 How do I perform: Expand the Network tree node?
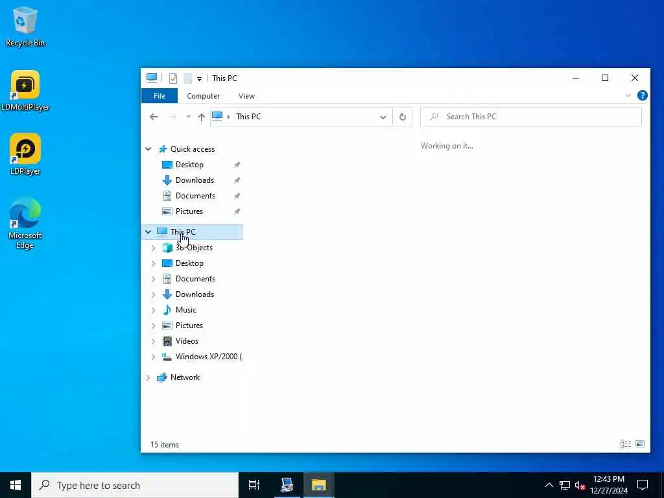coord(148,377)
